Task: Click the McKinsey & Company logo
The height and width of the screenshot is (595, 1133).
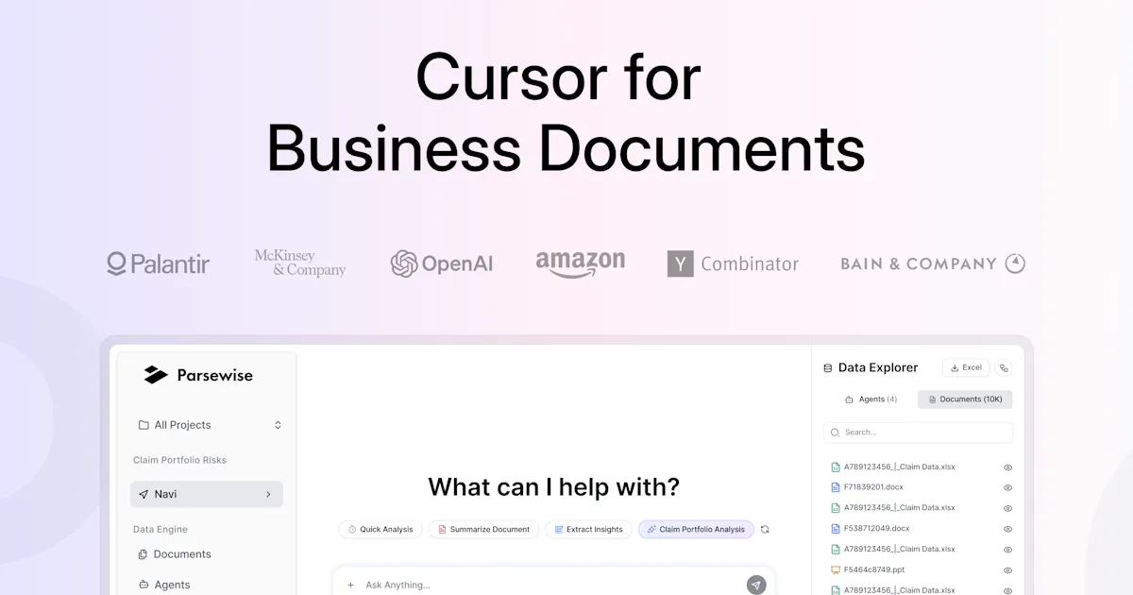Action: 300,263
